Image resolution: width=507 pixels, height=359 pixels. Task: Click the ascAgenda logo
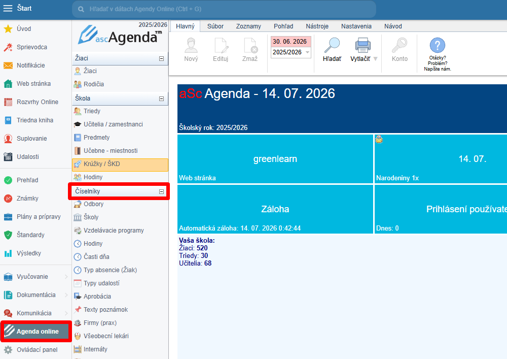[120, 36]
